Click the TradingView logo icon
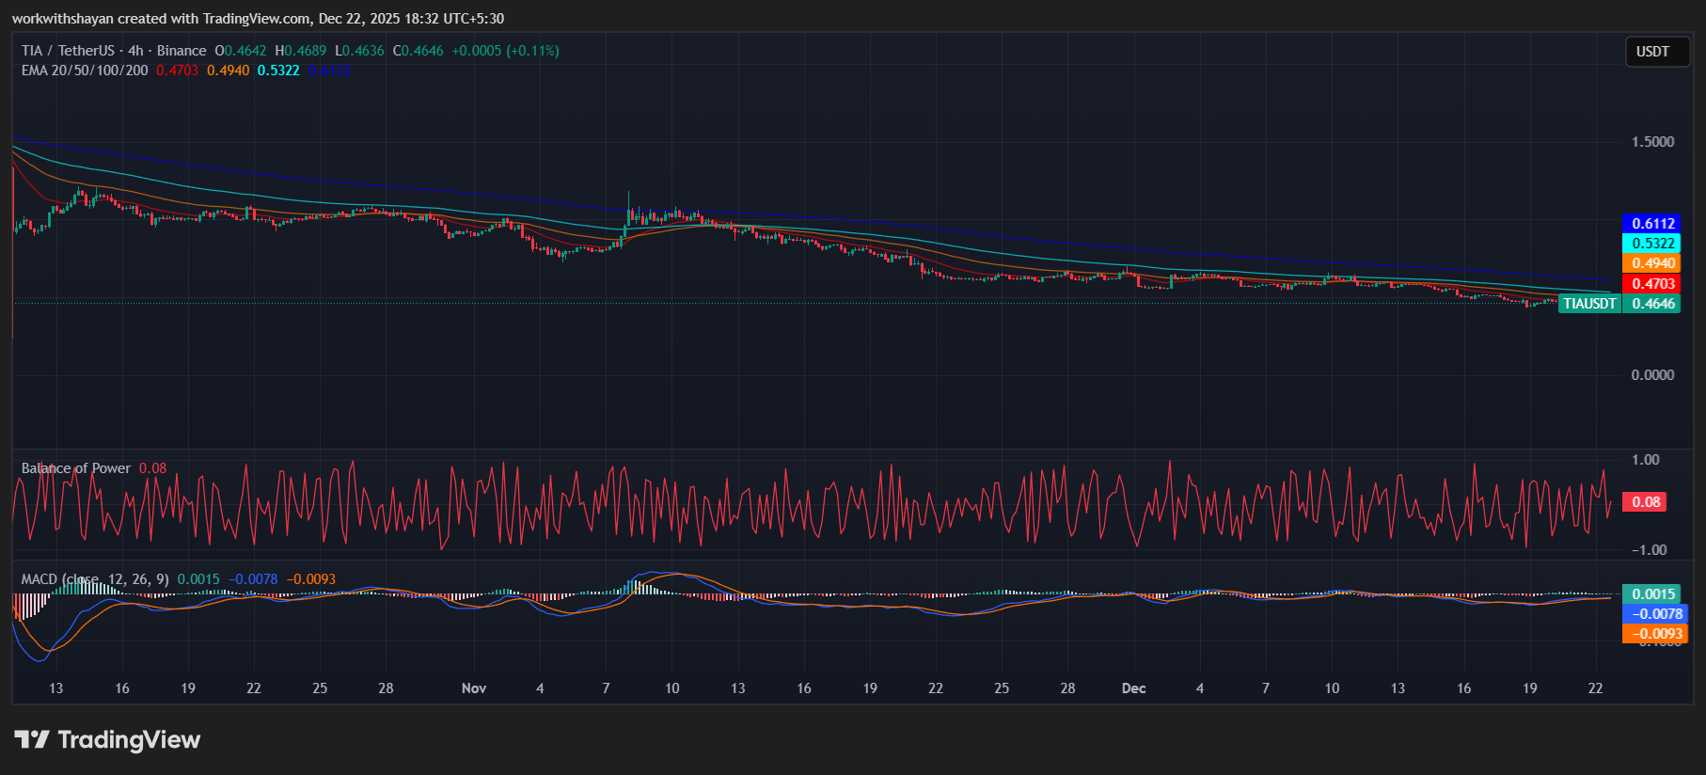Screen dimensions: 1706x775 32,739
